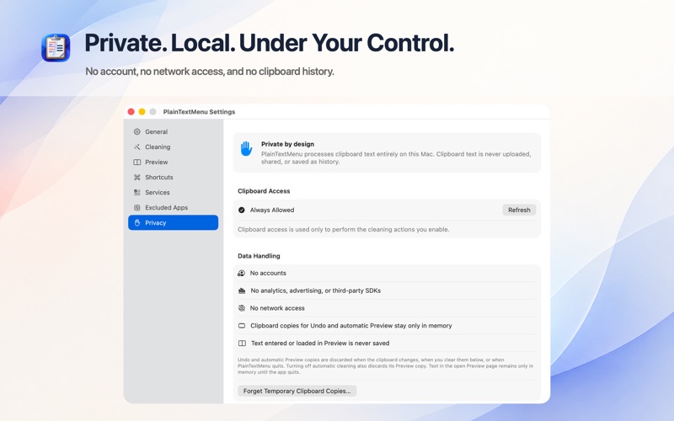Click the General gear icon in sidebar
This screenshot has height=421, width=674.
(137, 132)
